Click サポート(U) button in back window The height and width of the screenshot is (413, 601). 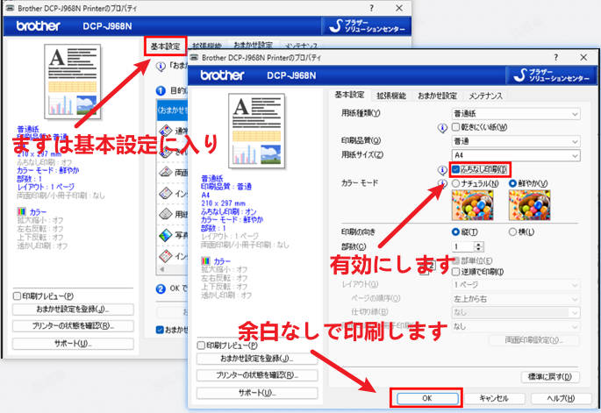[x=73, y=344]
